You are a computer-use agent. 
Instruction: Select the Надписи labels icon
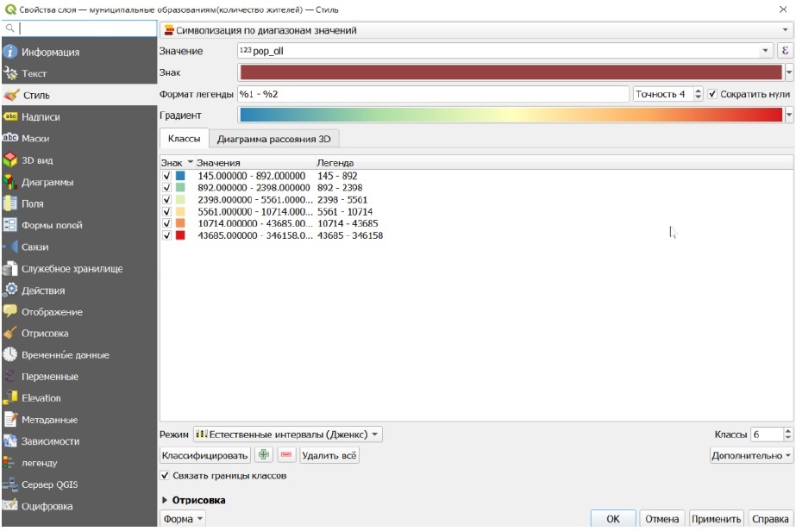pyautogui.click(x=10, y=116)
